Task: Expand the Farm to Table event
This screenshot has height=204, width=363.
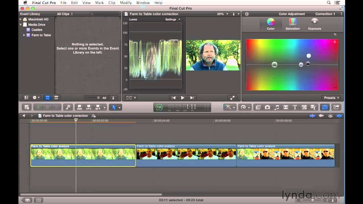Action: [x=24, y=35]
